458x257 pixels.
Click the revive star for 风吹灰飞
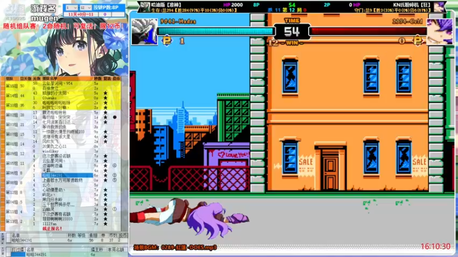coord(105,141)
